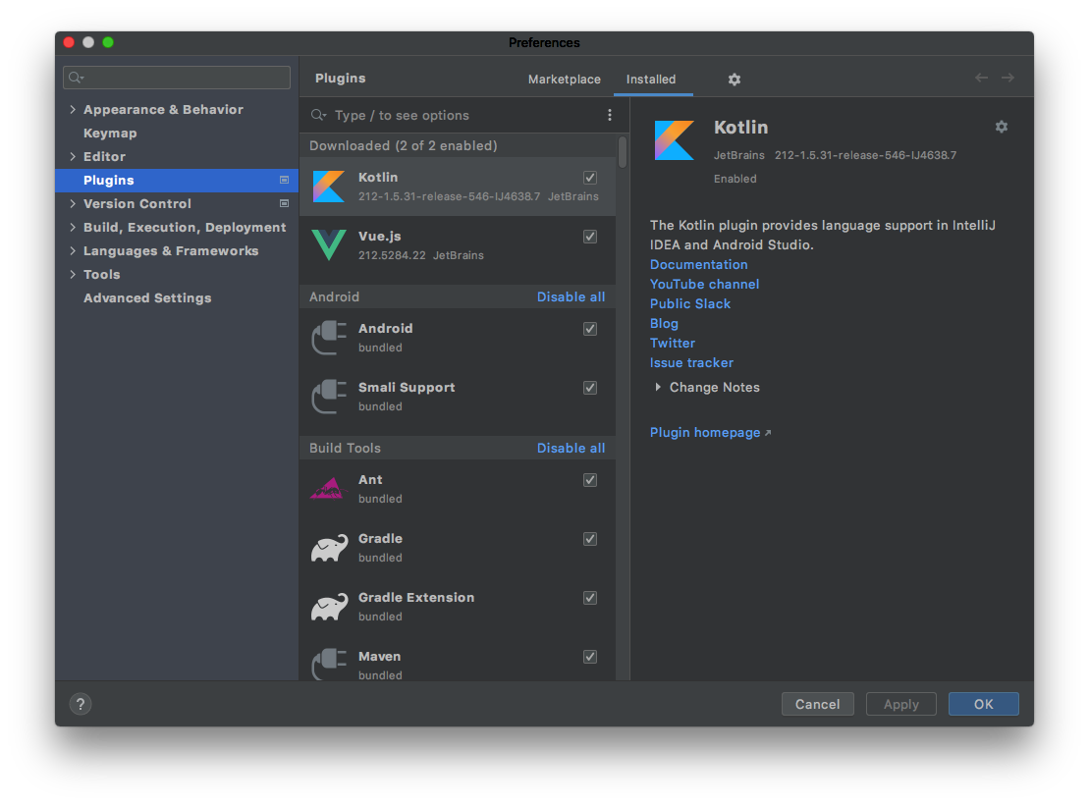
Task: Select Plugins in the settings tree
Action: pyautogui.click(x=177, y=180)
